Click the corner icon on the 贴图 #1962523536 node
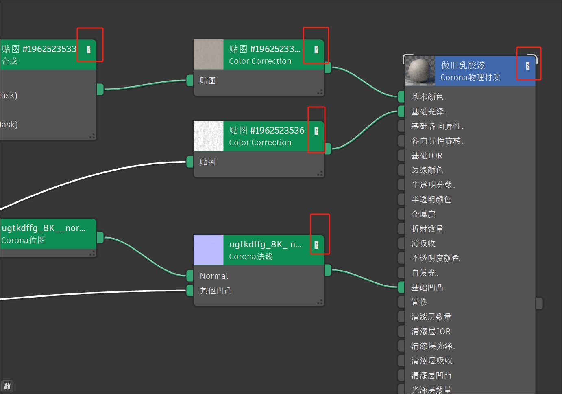This screenshot has width=562, height=394. (316, 131)
